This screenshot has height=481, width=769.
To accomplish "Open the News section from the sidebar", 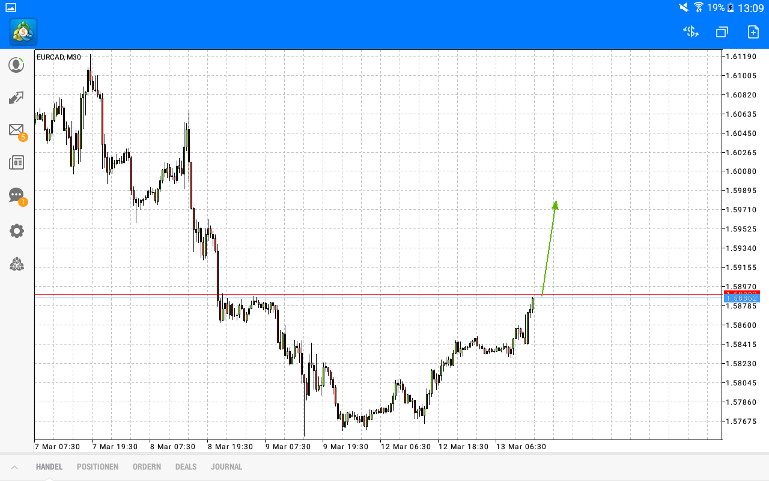I will pyautogui.click(x=16, y=162).
